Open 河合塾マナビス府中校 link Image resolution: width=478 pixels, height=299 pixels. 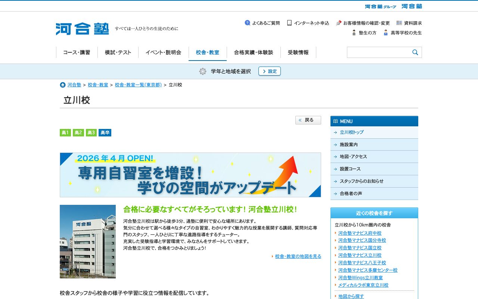click(360, 233)
